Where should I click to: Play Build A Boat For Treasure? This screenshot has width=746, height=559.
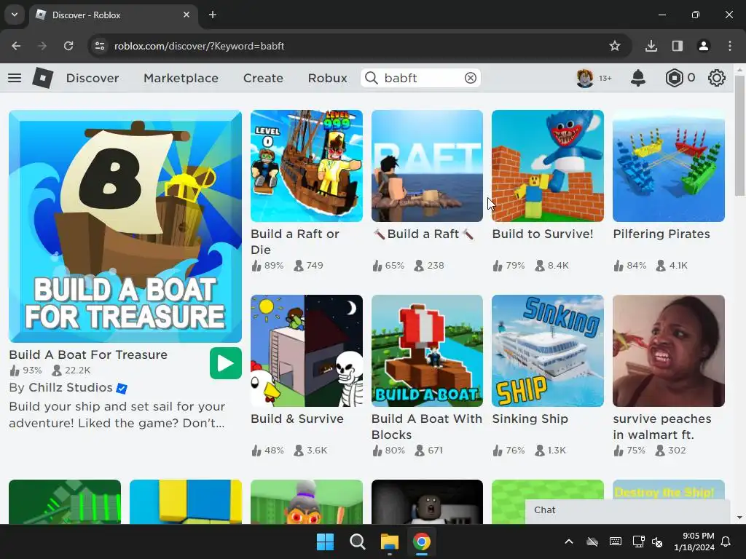(x=226, y=364)
